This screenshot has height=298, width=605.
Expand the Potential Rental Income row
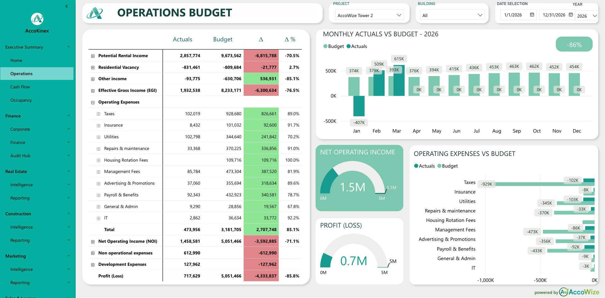93,56
